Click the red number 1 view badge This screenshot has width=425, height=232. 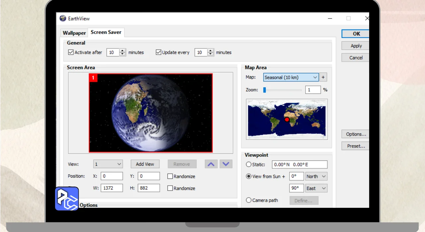tap(93, 78)
